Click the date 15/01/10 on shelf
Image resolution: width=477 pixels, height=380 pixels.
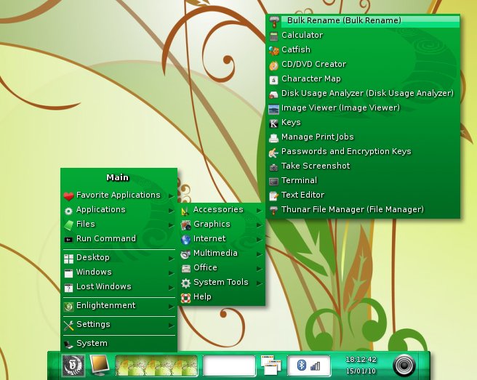click(361, 371)
